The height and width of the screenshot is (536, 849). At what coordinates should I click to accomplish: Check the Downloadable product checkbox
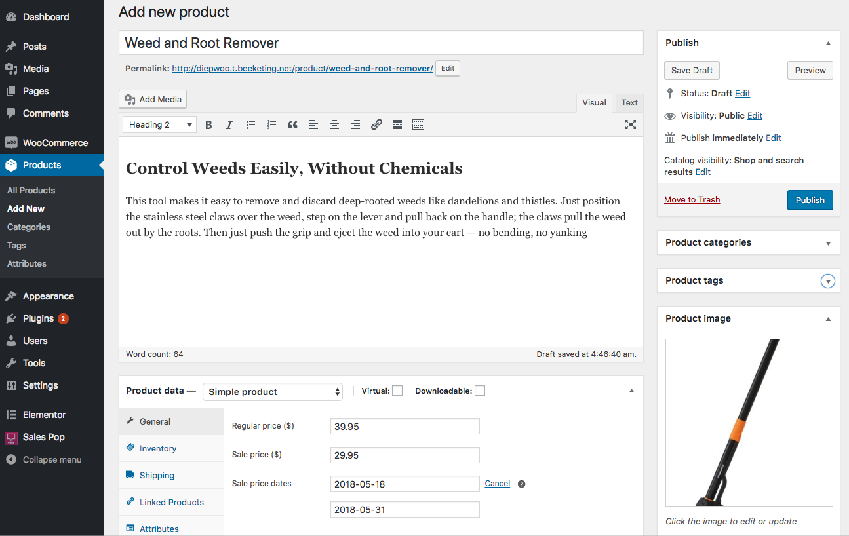pyautogui.click(x=480, y=391)
